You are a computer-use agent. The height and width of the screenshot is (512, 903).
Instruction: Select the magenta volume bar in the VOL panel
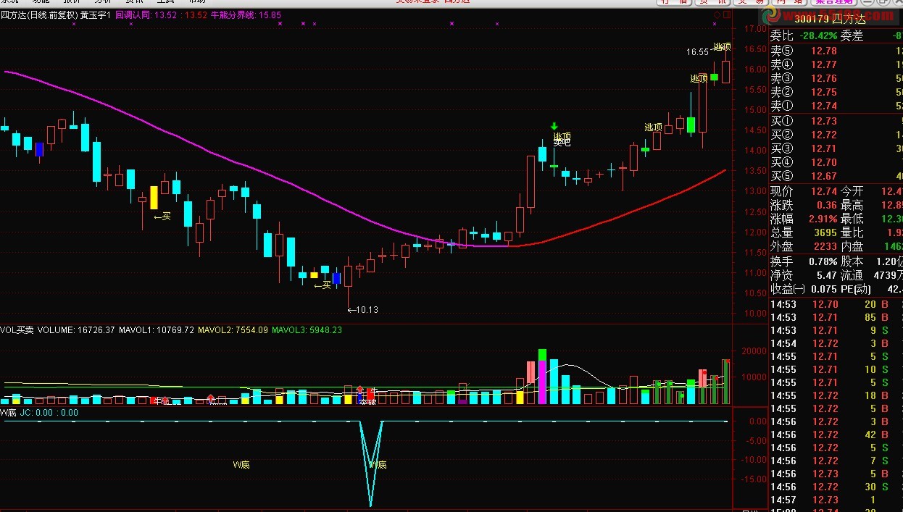pos(542,382)
